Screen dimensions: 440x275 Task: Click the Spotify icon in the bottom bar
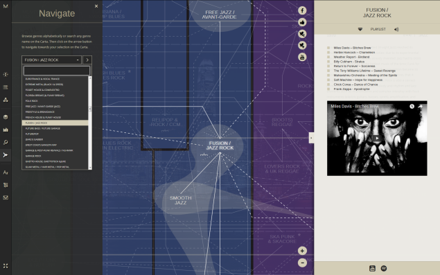tap(384, 269)
